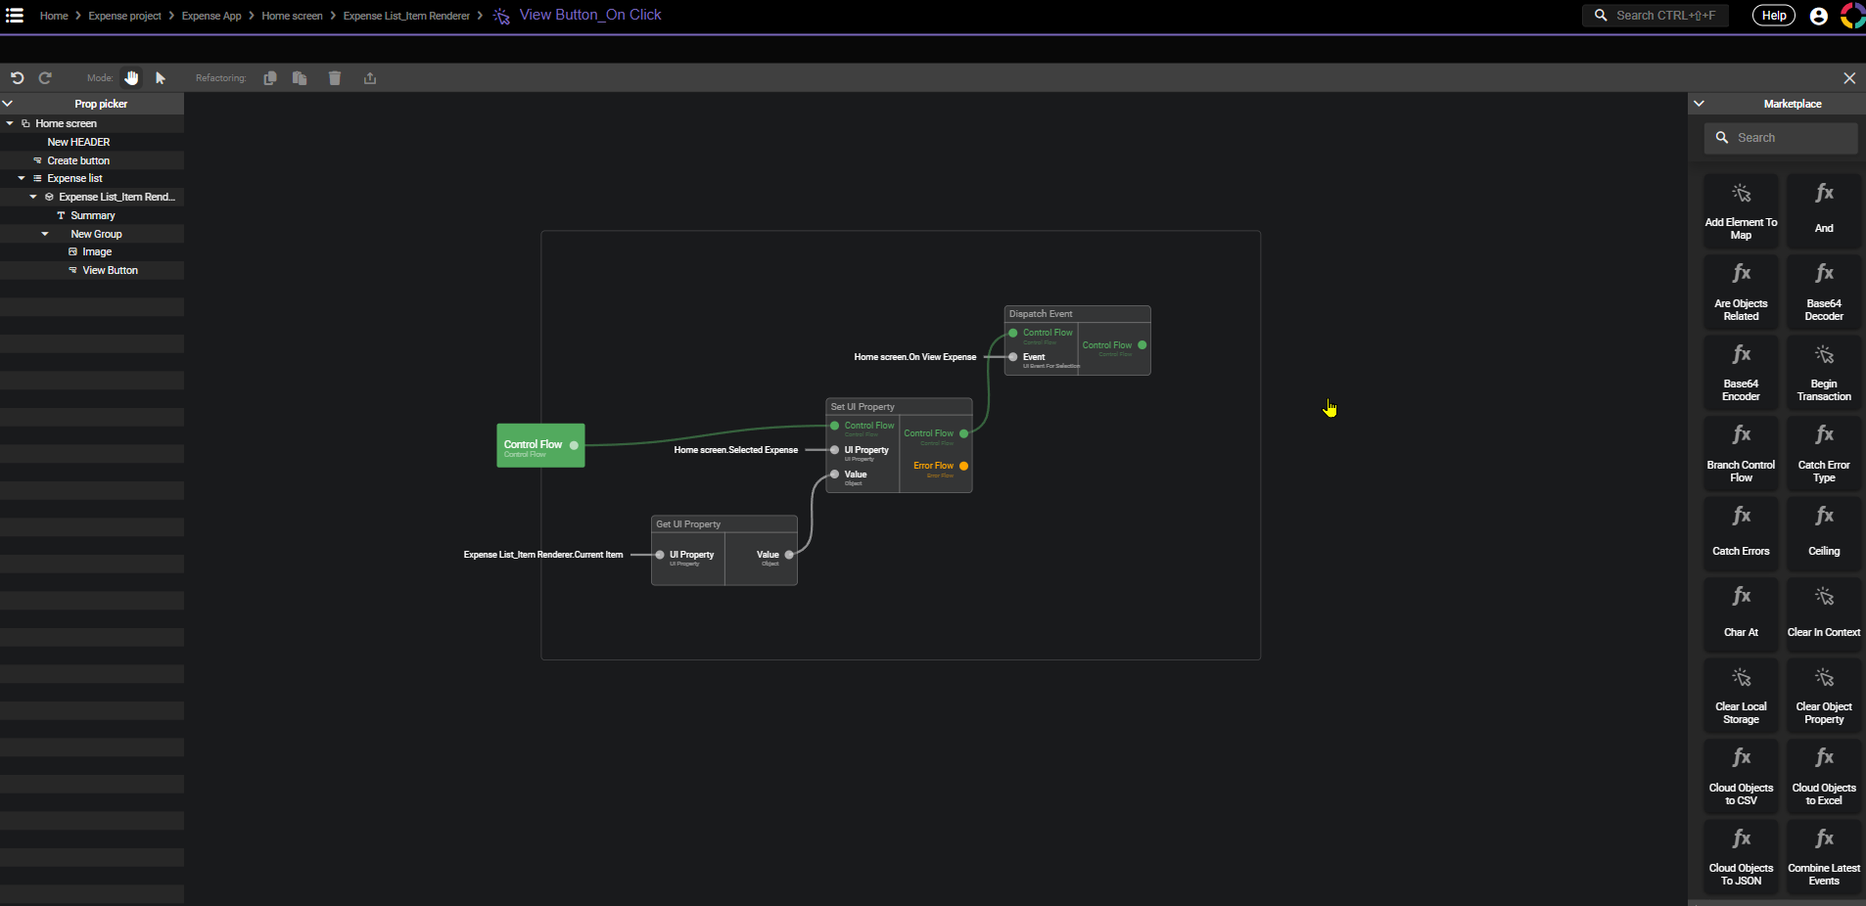Collapse the Home screen node in Prop picker
Viewport: 1866px width, 906px height.
point(10,123)
